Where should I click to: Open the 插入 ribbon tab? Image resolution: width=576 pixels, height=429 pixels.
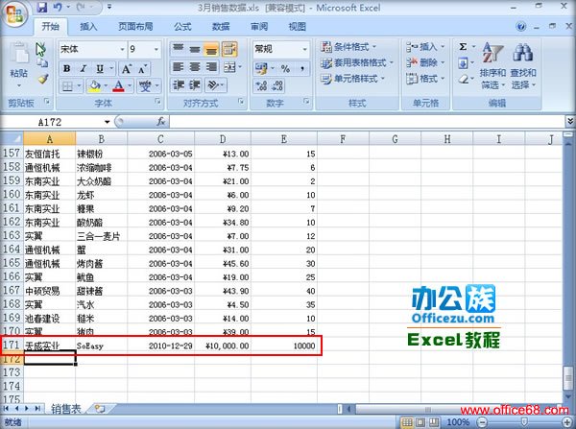pos(88,27)
